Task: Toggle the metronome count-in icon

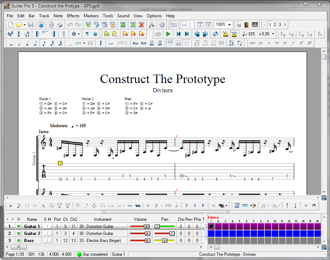Action: pos(234,34)
